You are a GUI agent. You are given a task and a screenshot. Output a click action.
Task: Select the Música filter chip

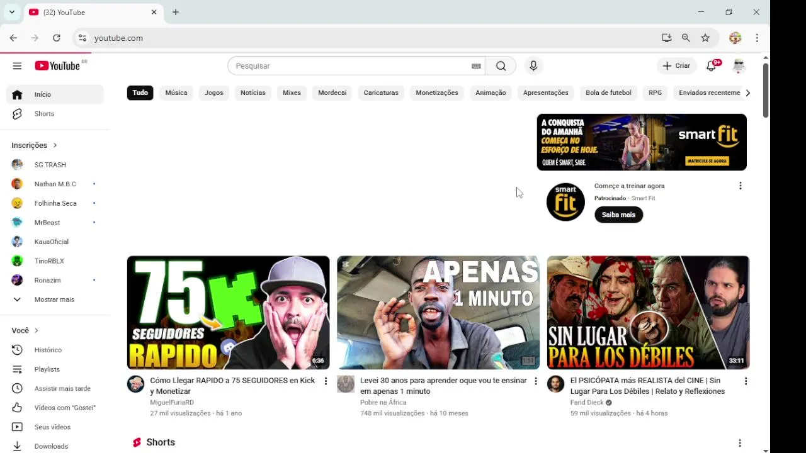[x=176, y=93]
